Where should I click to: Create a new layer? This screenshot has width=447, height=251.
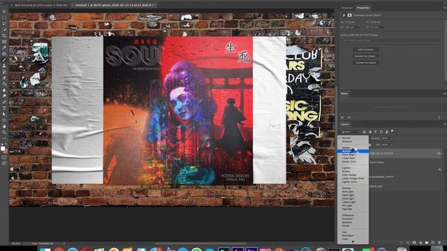point(433,243)
